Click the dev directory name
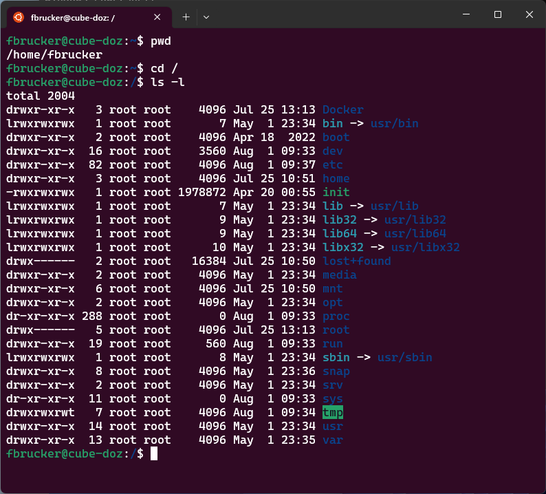This screenshot has width=546, height=494. (333, 151)
